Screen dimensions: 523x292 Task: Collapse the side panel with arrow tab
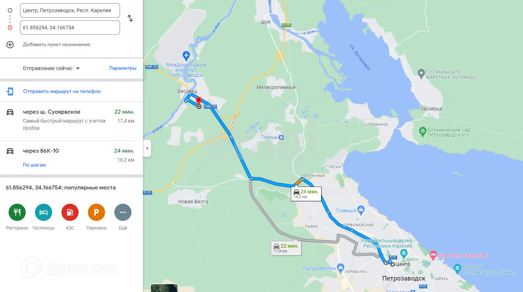pyautogui.click(x=147, y=148)
